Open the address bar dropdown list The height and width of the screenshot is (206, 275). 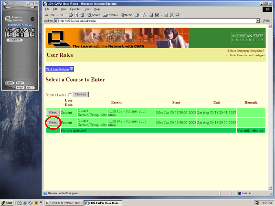coord(257,21)
